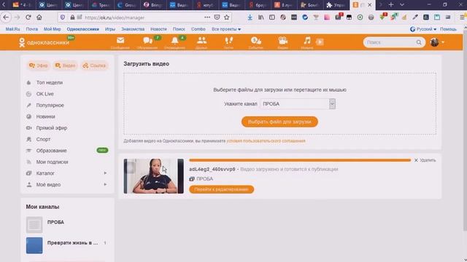List all tabs dropdown arrow
This screenshot has width=467, height=262.
point(402,5)
